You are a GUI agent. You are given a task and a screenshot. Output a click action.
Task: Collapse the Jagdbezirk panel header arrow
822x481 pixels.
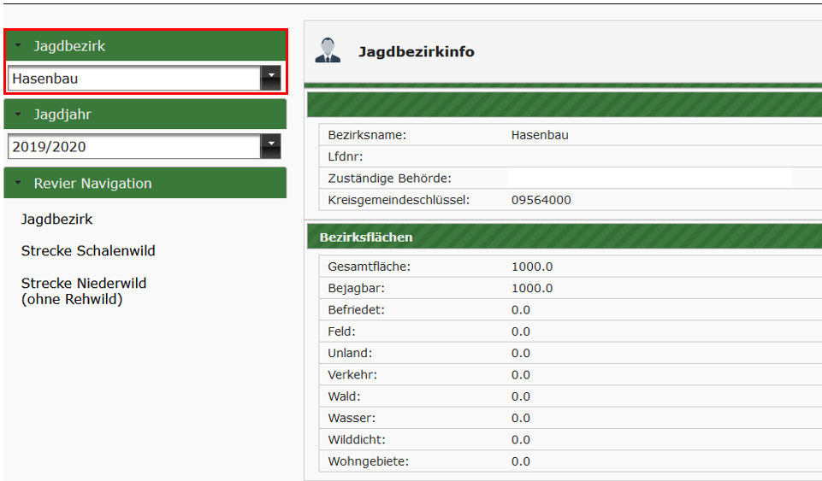click(x=18, y=46)
